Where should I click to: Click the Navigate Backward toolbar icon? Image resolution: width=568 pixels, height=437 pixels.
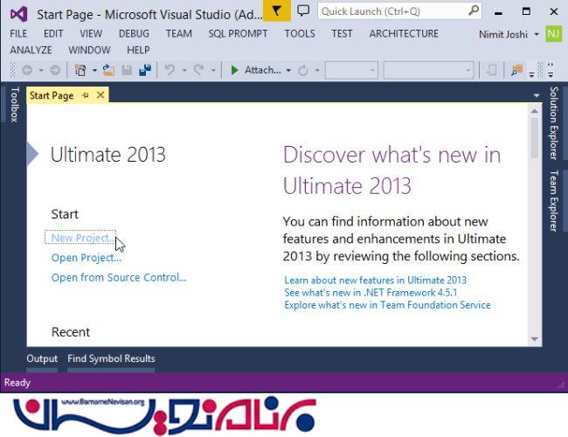pos(27,71)
